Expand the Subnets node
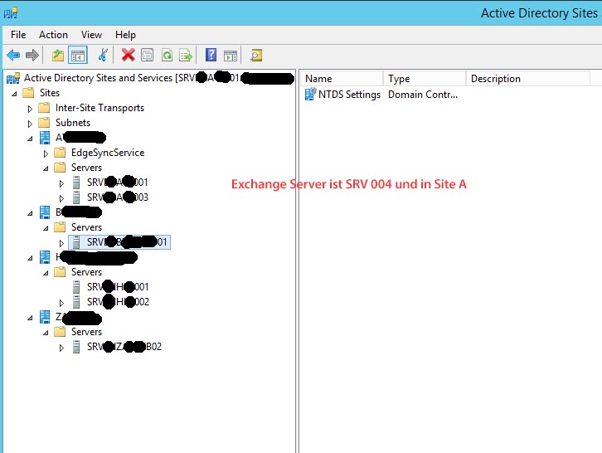 [x=30, y=124]
